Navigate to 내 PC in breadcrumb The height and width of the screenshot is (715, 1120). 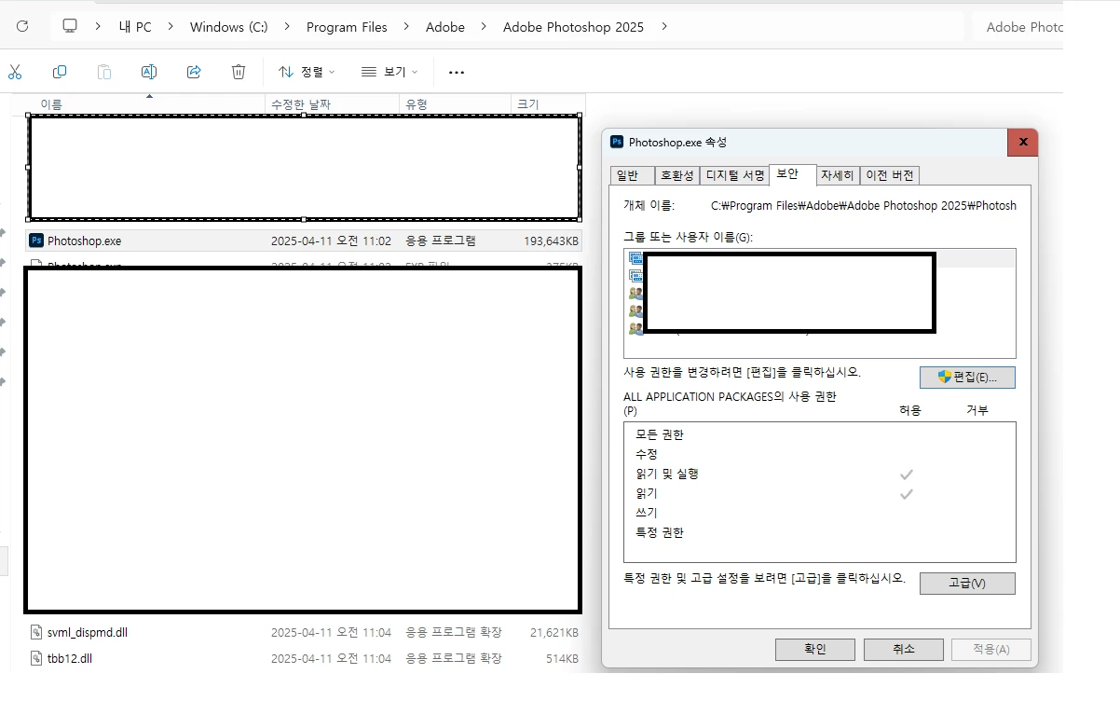point(135,27)
